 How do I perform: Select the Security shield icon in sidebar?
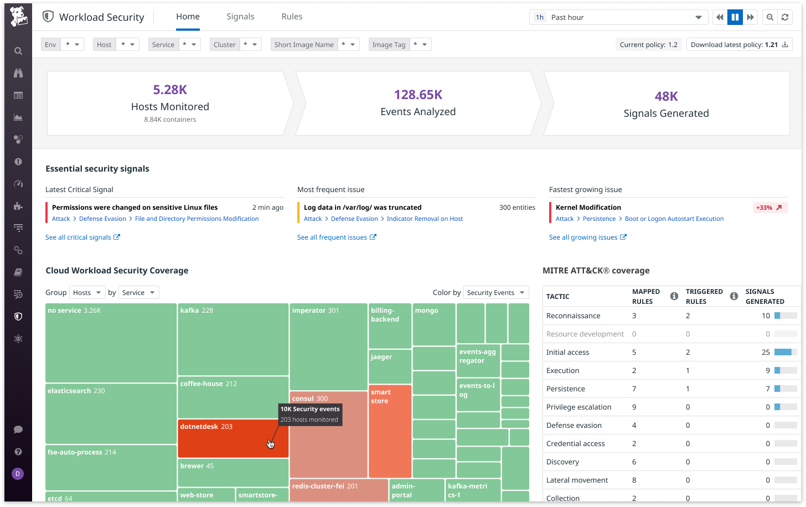[18, 316]
